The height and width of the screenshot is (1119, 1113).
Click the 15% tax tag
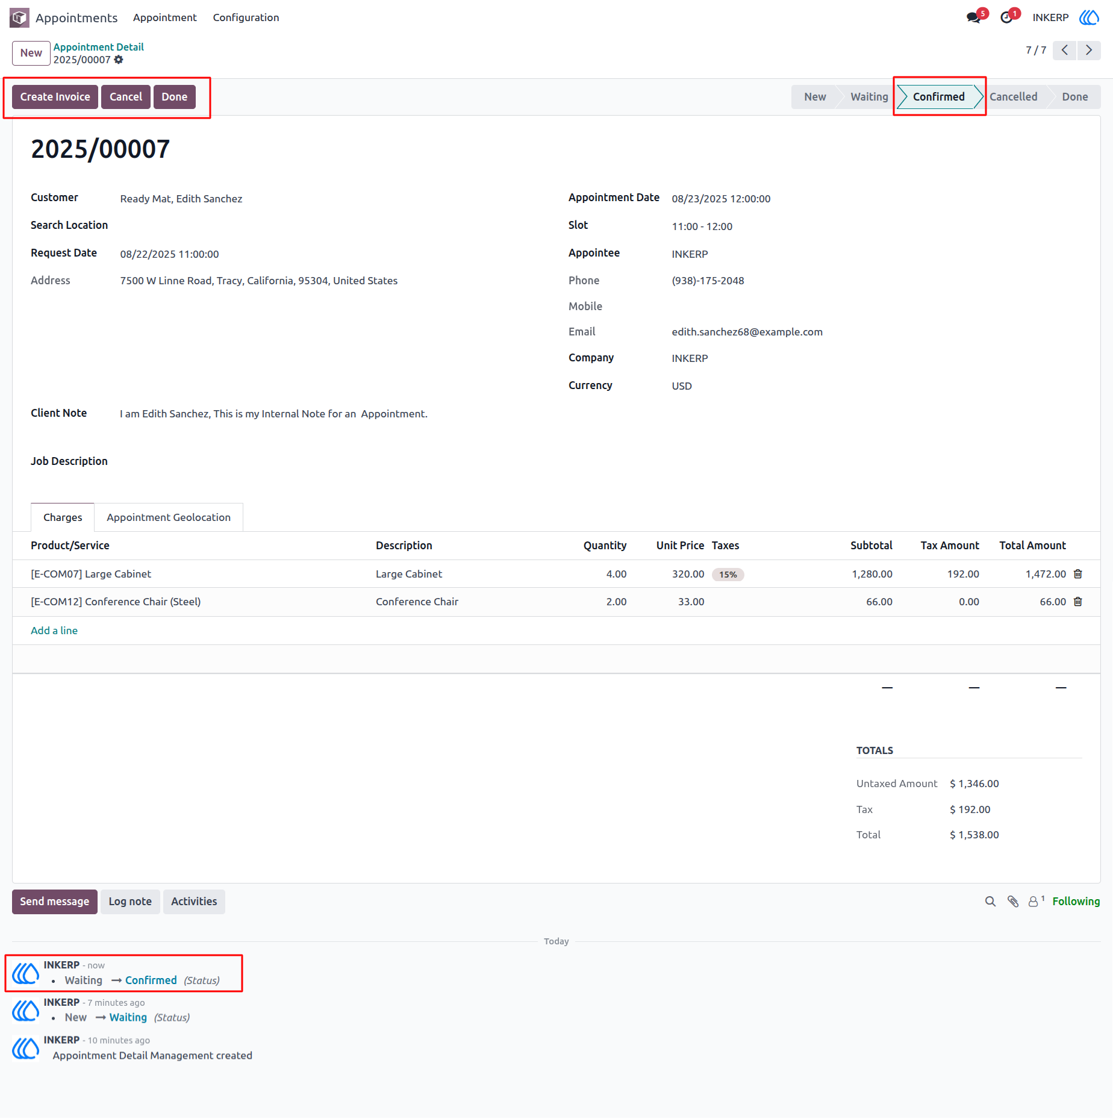coord(728,575)
